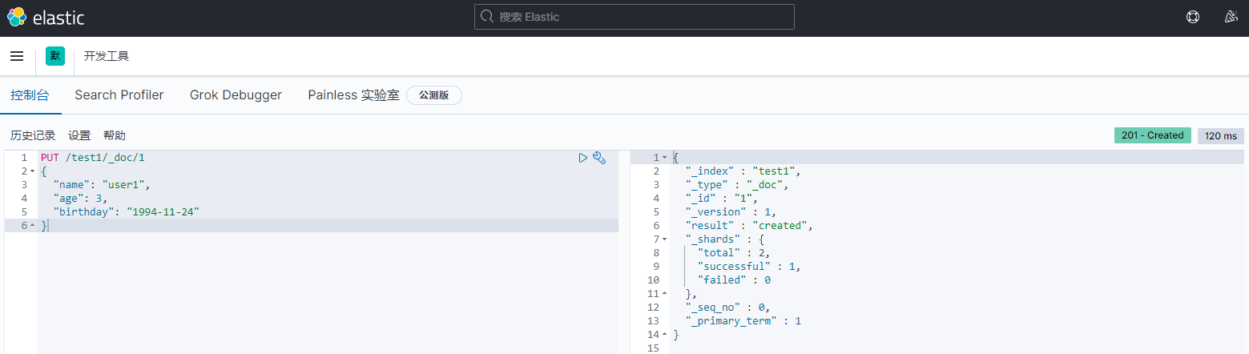Click the splitter between editor and output
The height and width of the screenshot is (354, 1249).
(x=624, y=252)
